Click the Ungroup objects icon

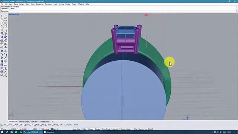[5, 51]
